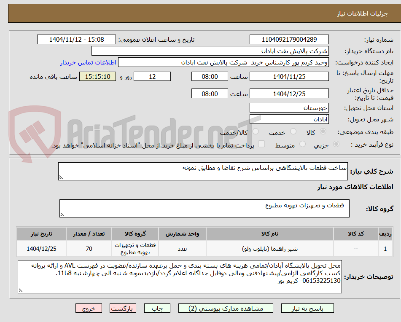Click group cell قطعات و تجهیزات تهویه مطبوع
The width and height of the screenshot is (401, 322).
coord(135,249)
